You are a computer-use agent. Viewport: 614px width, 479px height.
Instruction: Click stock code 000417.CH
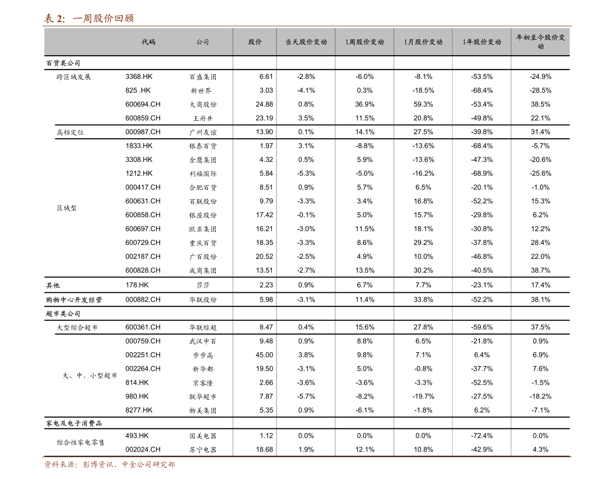pyautogui.click(x=143, y=188)
